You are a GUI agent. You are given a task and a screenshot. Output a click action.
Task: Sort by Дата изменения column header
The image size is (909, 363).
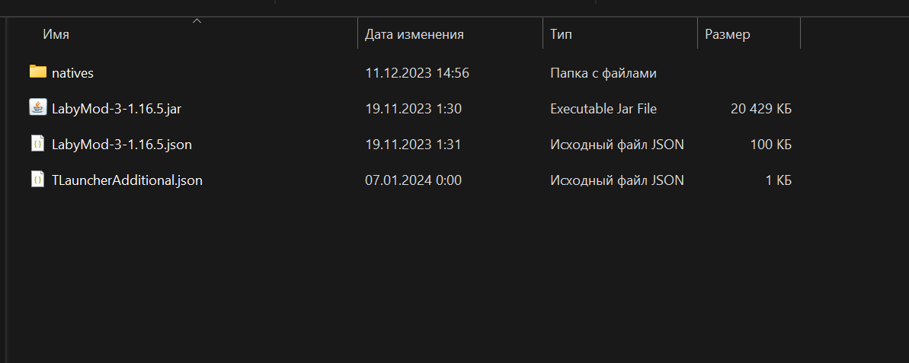(x=414, y=34)
